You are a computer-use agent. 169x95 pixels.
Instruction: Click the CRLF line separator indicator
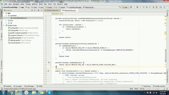tap(136, 89)
